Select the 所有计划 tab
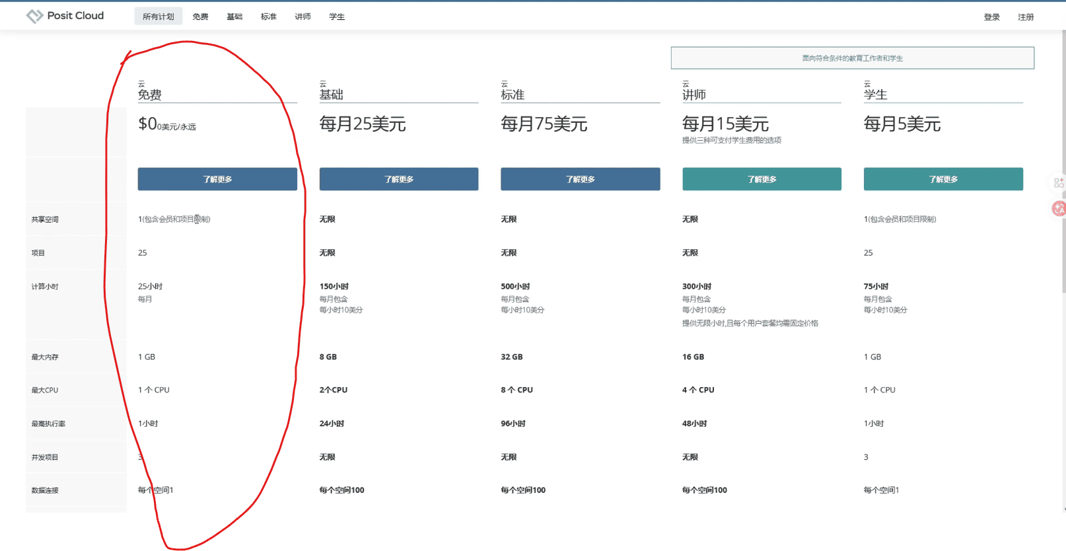 click(x=159, y=17)
